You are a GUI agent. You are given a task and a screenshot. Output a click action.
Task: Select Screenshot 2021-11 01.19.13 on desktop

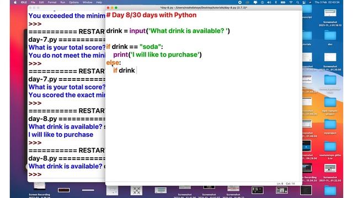coord(330,18)
